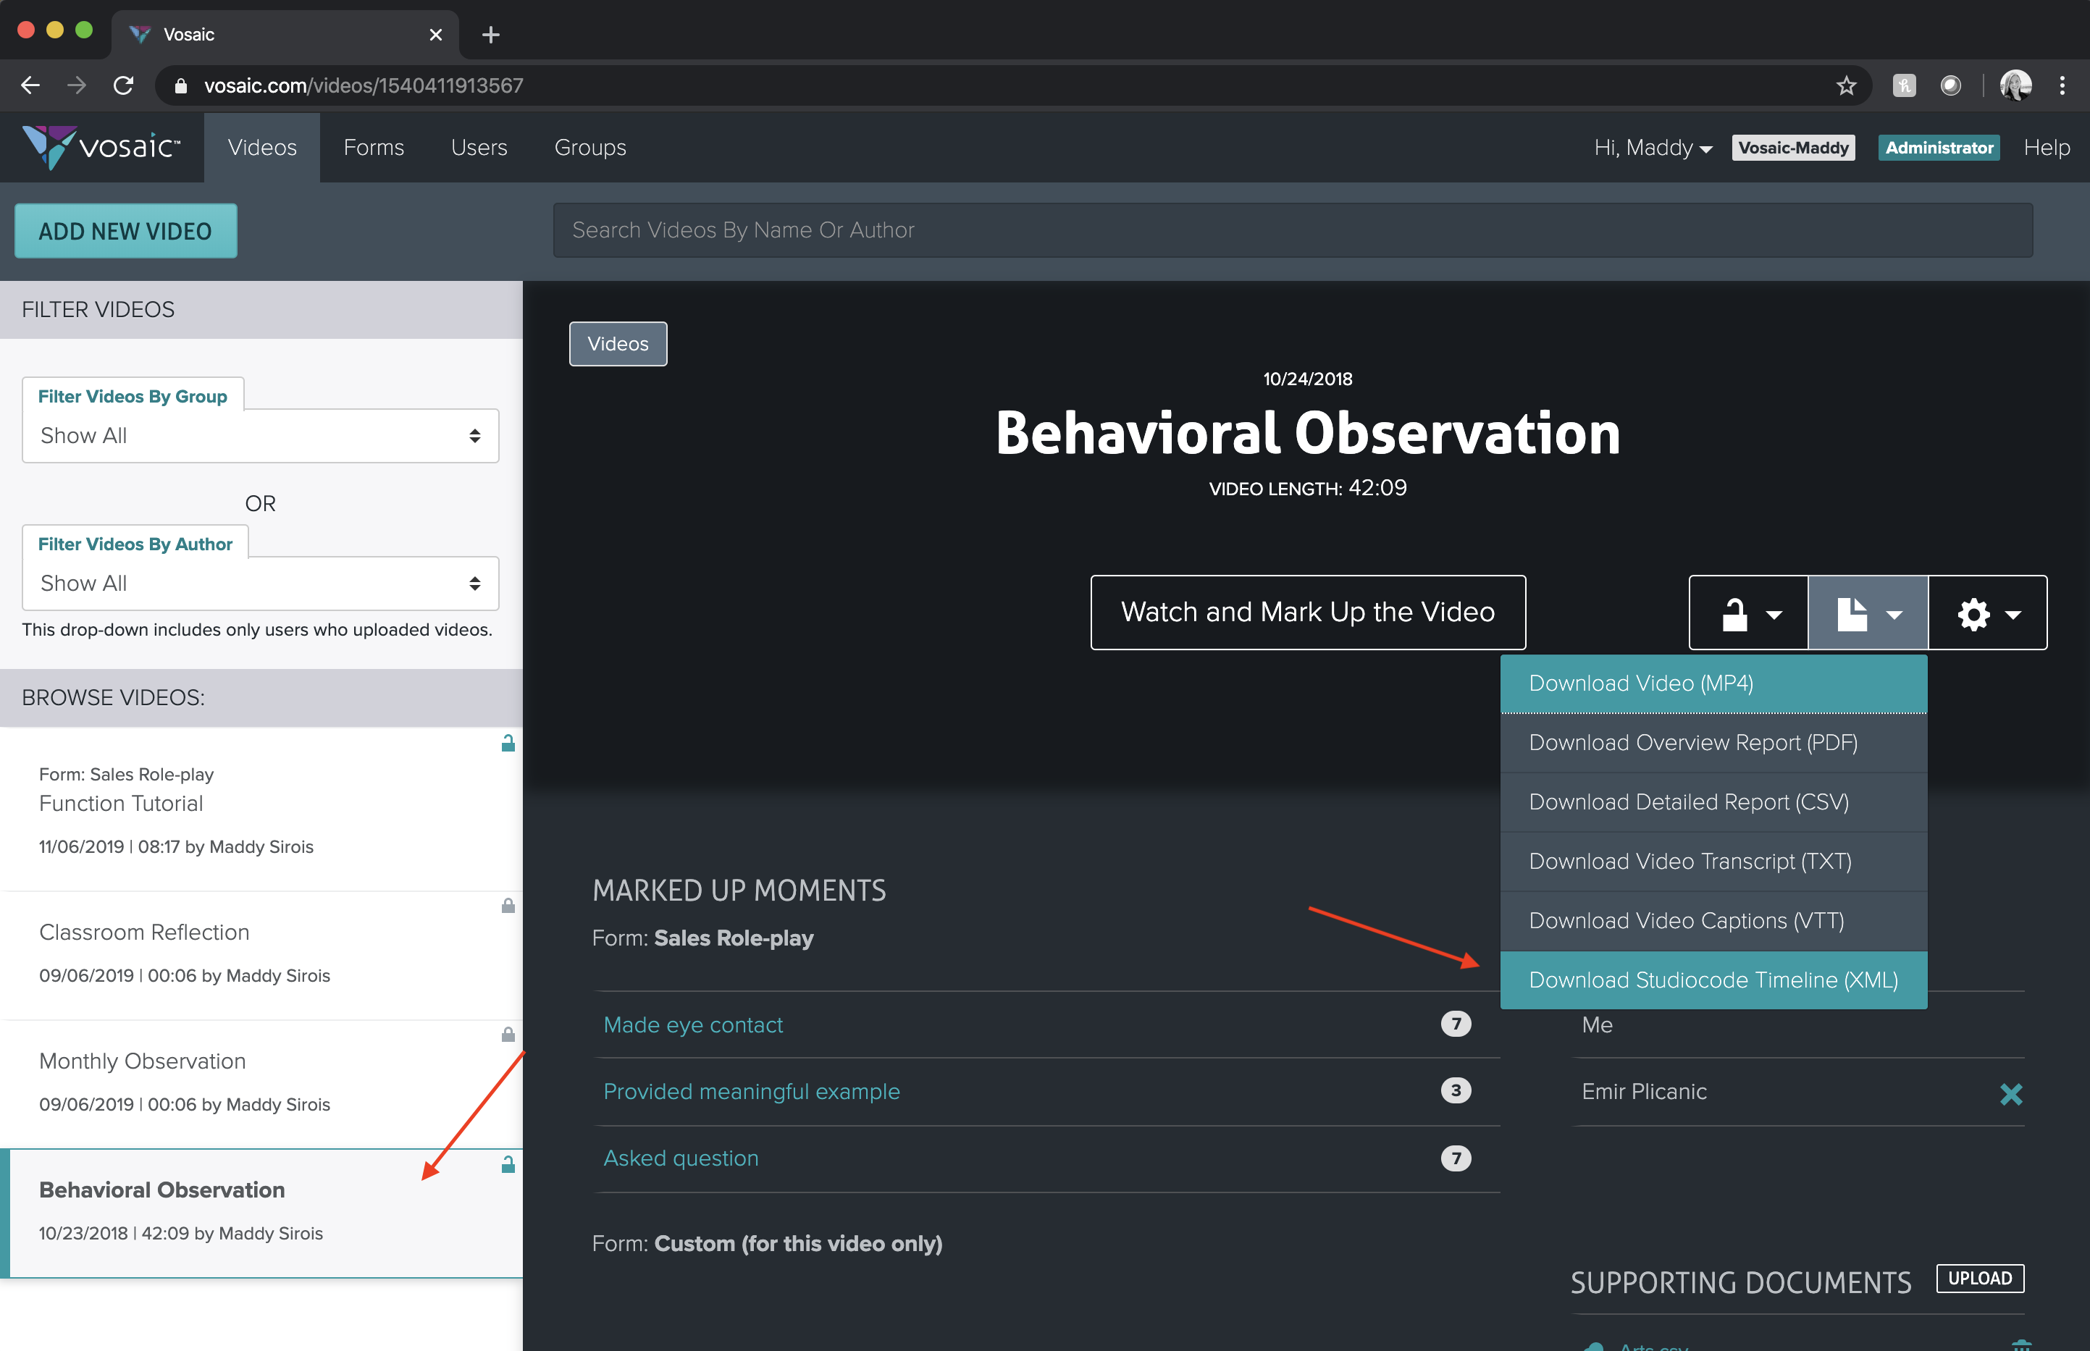This screenshot has height=1351, width=2090.
Task: Select Download Studiocode Timeline (XML)
Action: tap(1712, 980)
